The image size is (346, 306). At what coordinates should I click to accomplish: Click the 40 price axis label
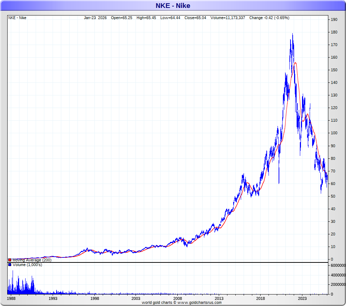tap(333, 209)
